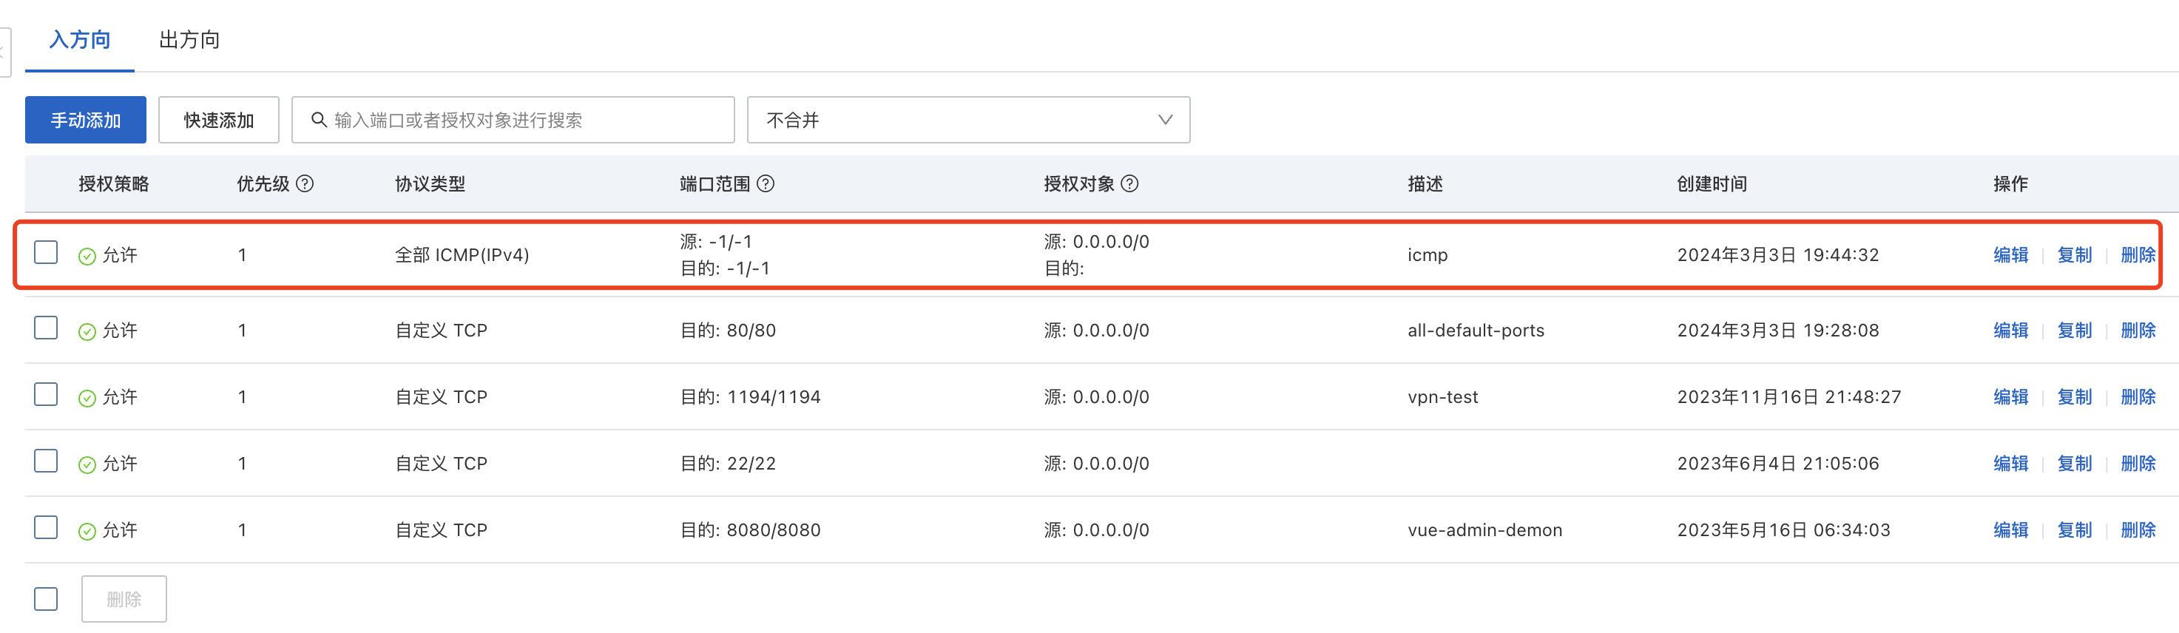Click 复制 for the all-default-ports rule
2179x633 pixels.
coord(2074,330)
